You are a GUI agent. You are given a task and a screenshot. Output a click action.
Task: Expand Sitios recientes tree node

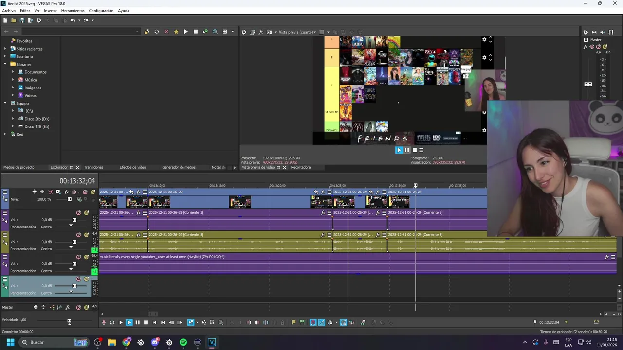(x=5, y=49)
